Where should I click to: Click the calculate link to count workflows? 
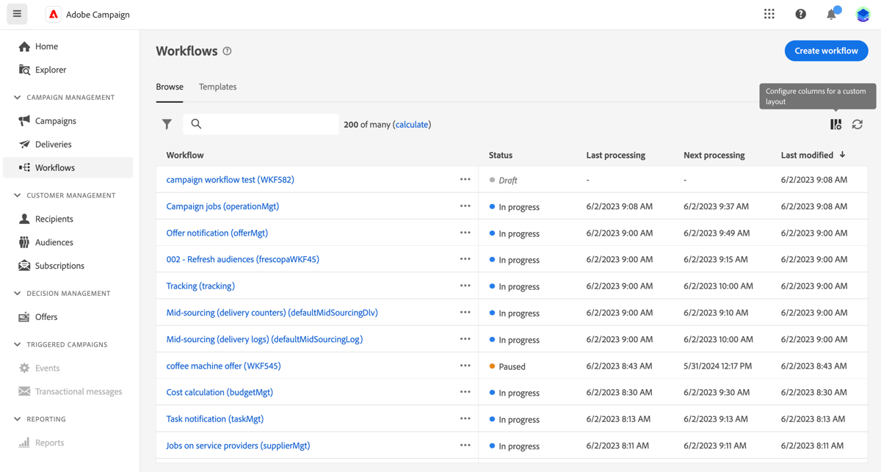point(412,124)
